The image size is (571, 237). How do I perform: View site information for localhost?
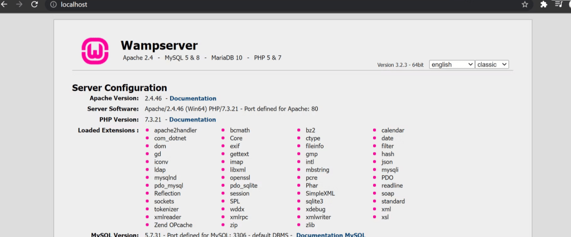pos(54,4)
